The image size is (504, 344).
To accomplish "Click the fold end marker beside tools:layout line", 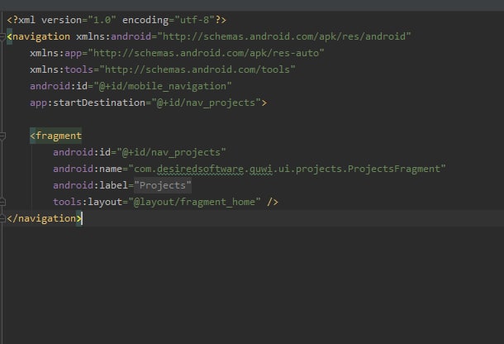I will coord(2,202).
